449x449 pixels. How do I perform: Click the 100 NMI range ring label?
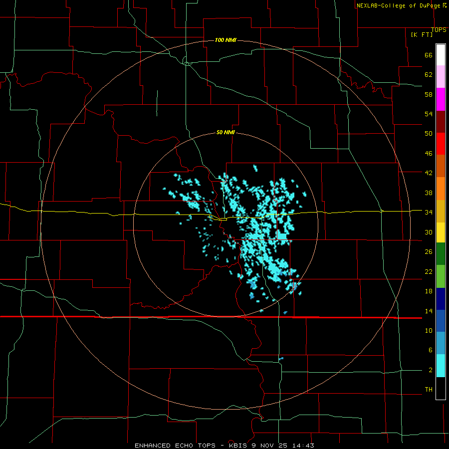click(x=225, y=40)
